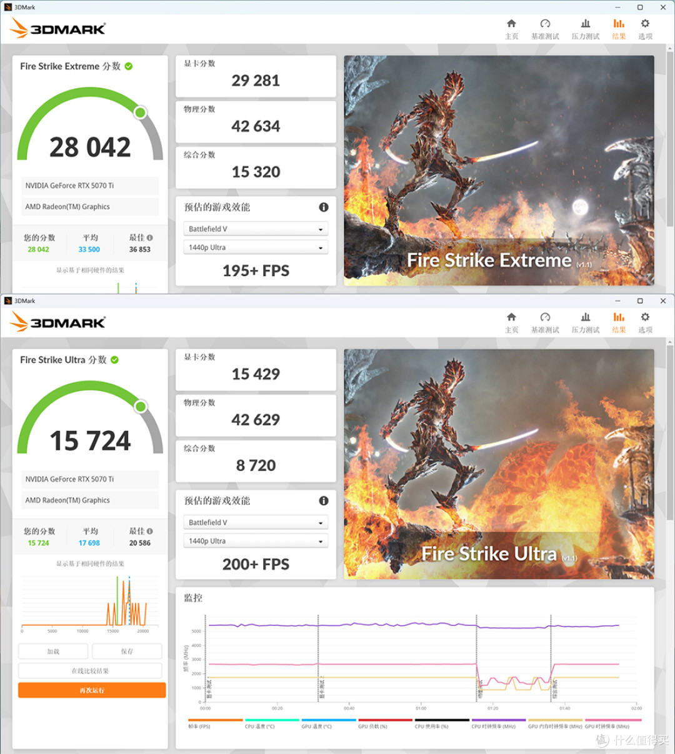Open Home (主页) in the Fire Strike Extreme window
The height and width of the screenshot is (754, 675).
click(x=511, y=29)
